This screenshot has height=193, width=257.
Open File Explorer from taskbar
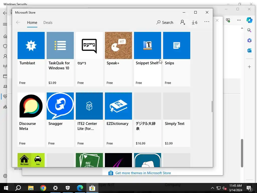tap(31, 188)
